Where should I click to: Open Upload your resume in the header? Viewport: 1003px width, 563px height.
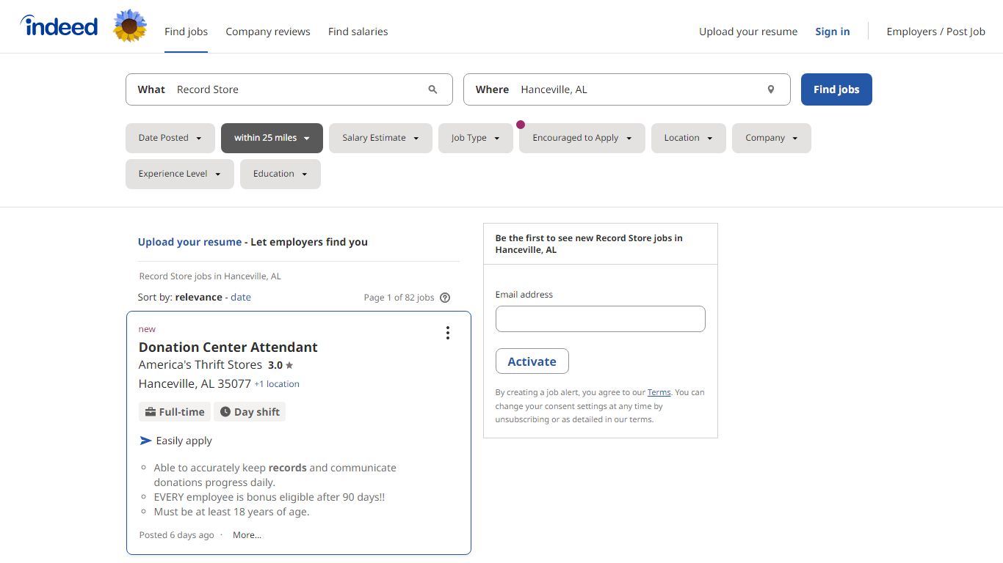[748, 32]
